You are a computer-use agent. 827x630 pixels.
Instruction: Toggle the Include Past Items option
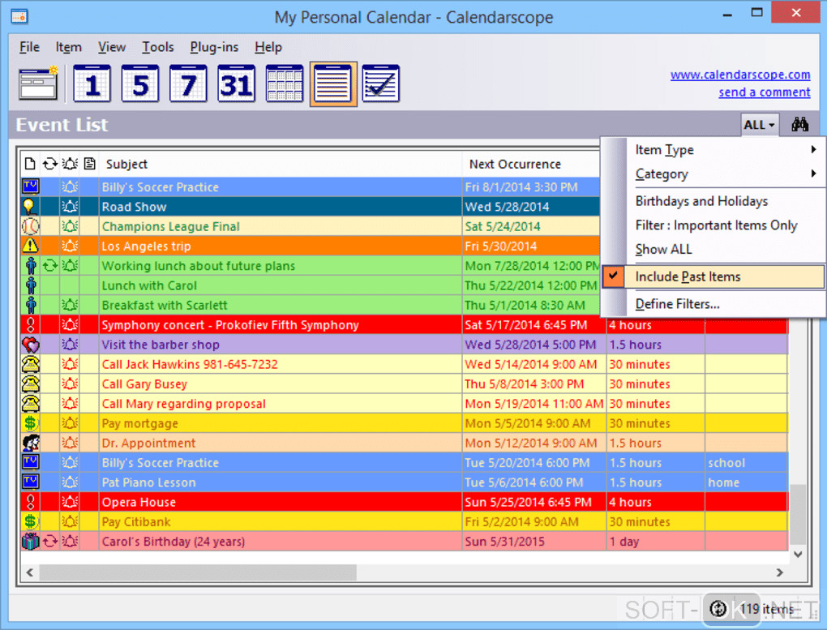coord(713,276)
